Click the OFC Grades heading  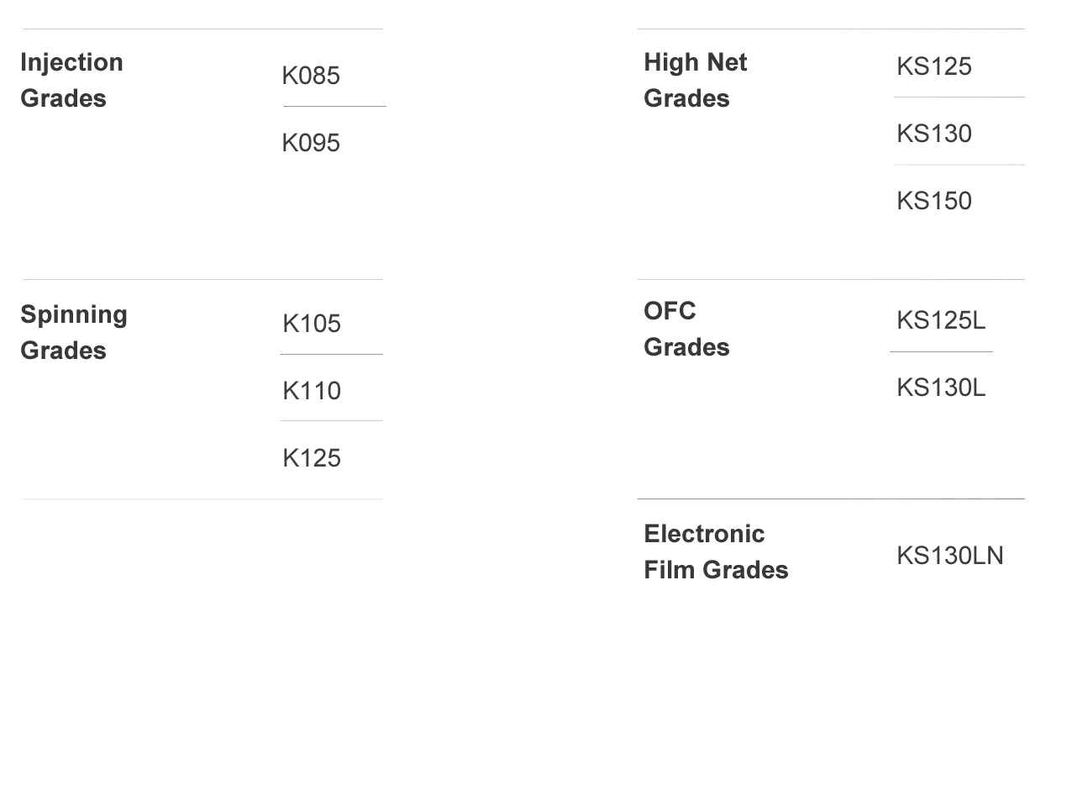[686, 329]
